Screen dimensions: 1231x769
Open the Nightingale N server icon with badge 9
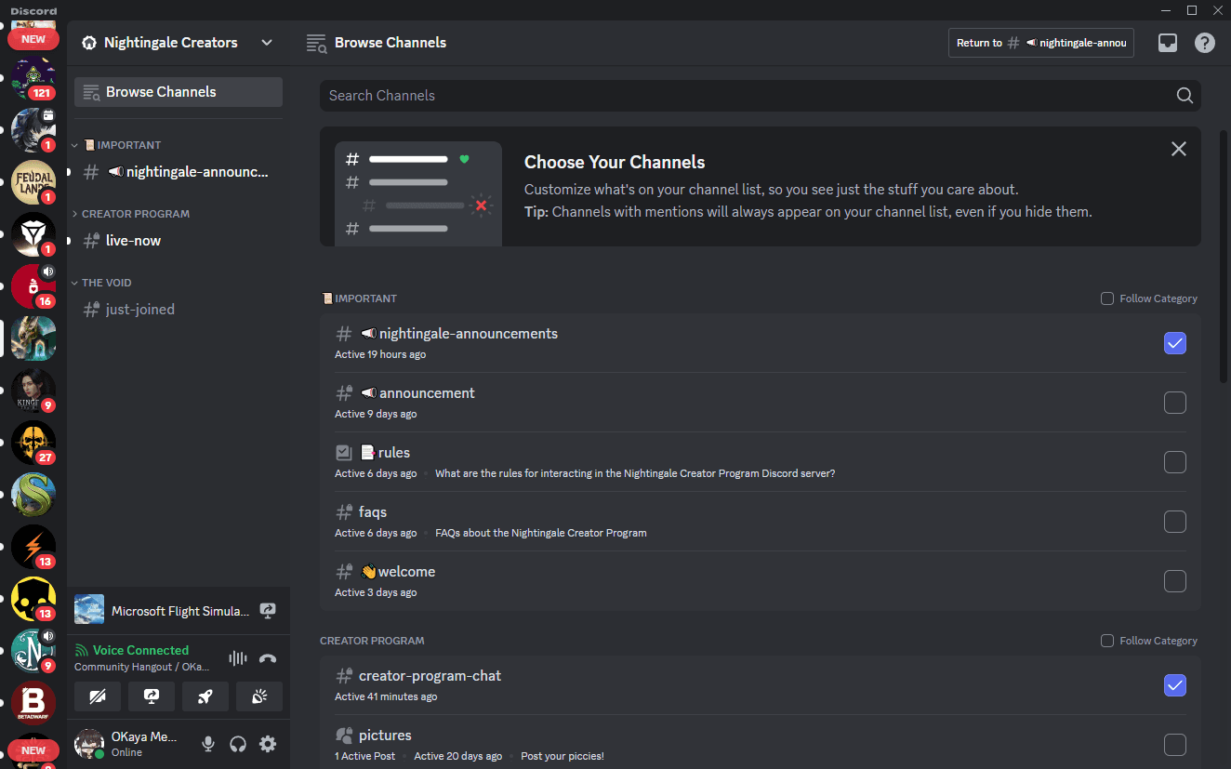33,651
